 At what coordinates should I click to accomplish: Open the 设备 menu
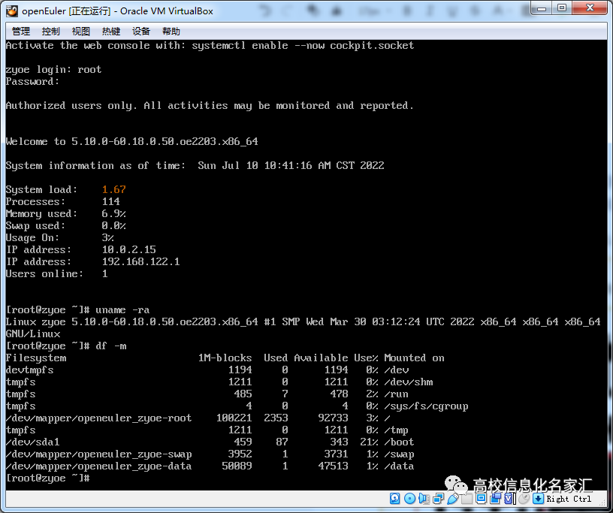coord(140,31)
